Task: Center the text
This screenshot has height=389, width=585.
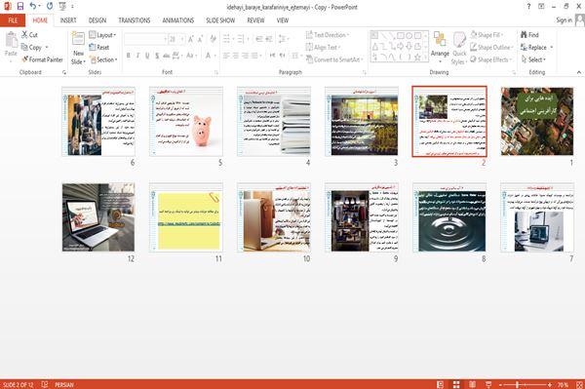Action: click(235, 56)
